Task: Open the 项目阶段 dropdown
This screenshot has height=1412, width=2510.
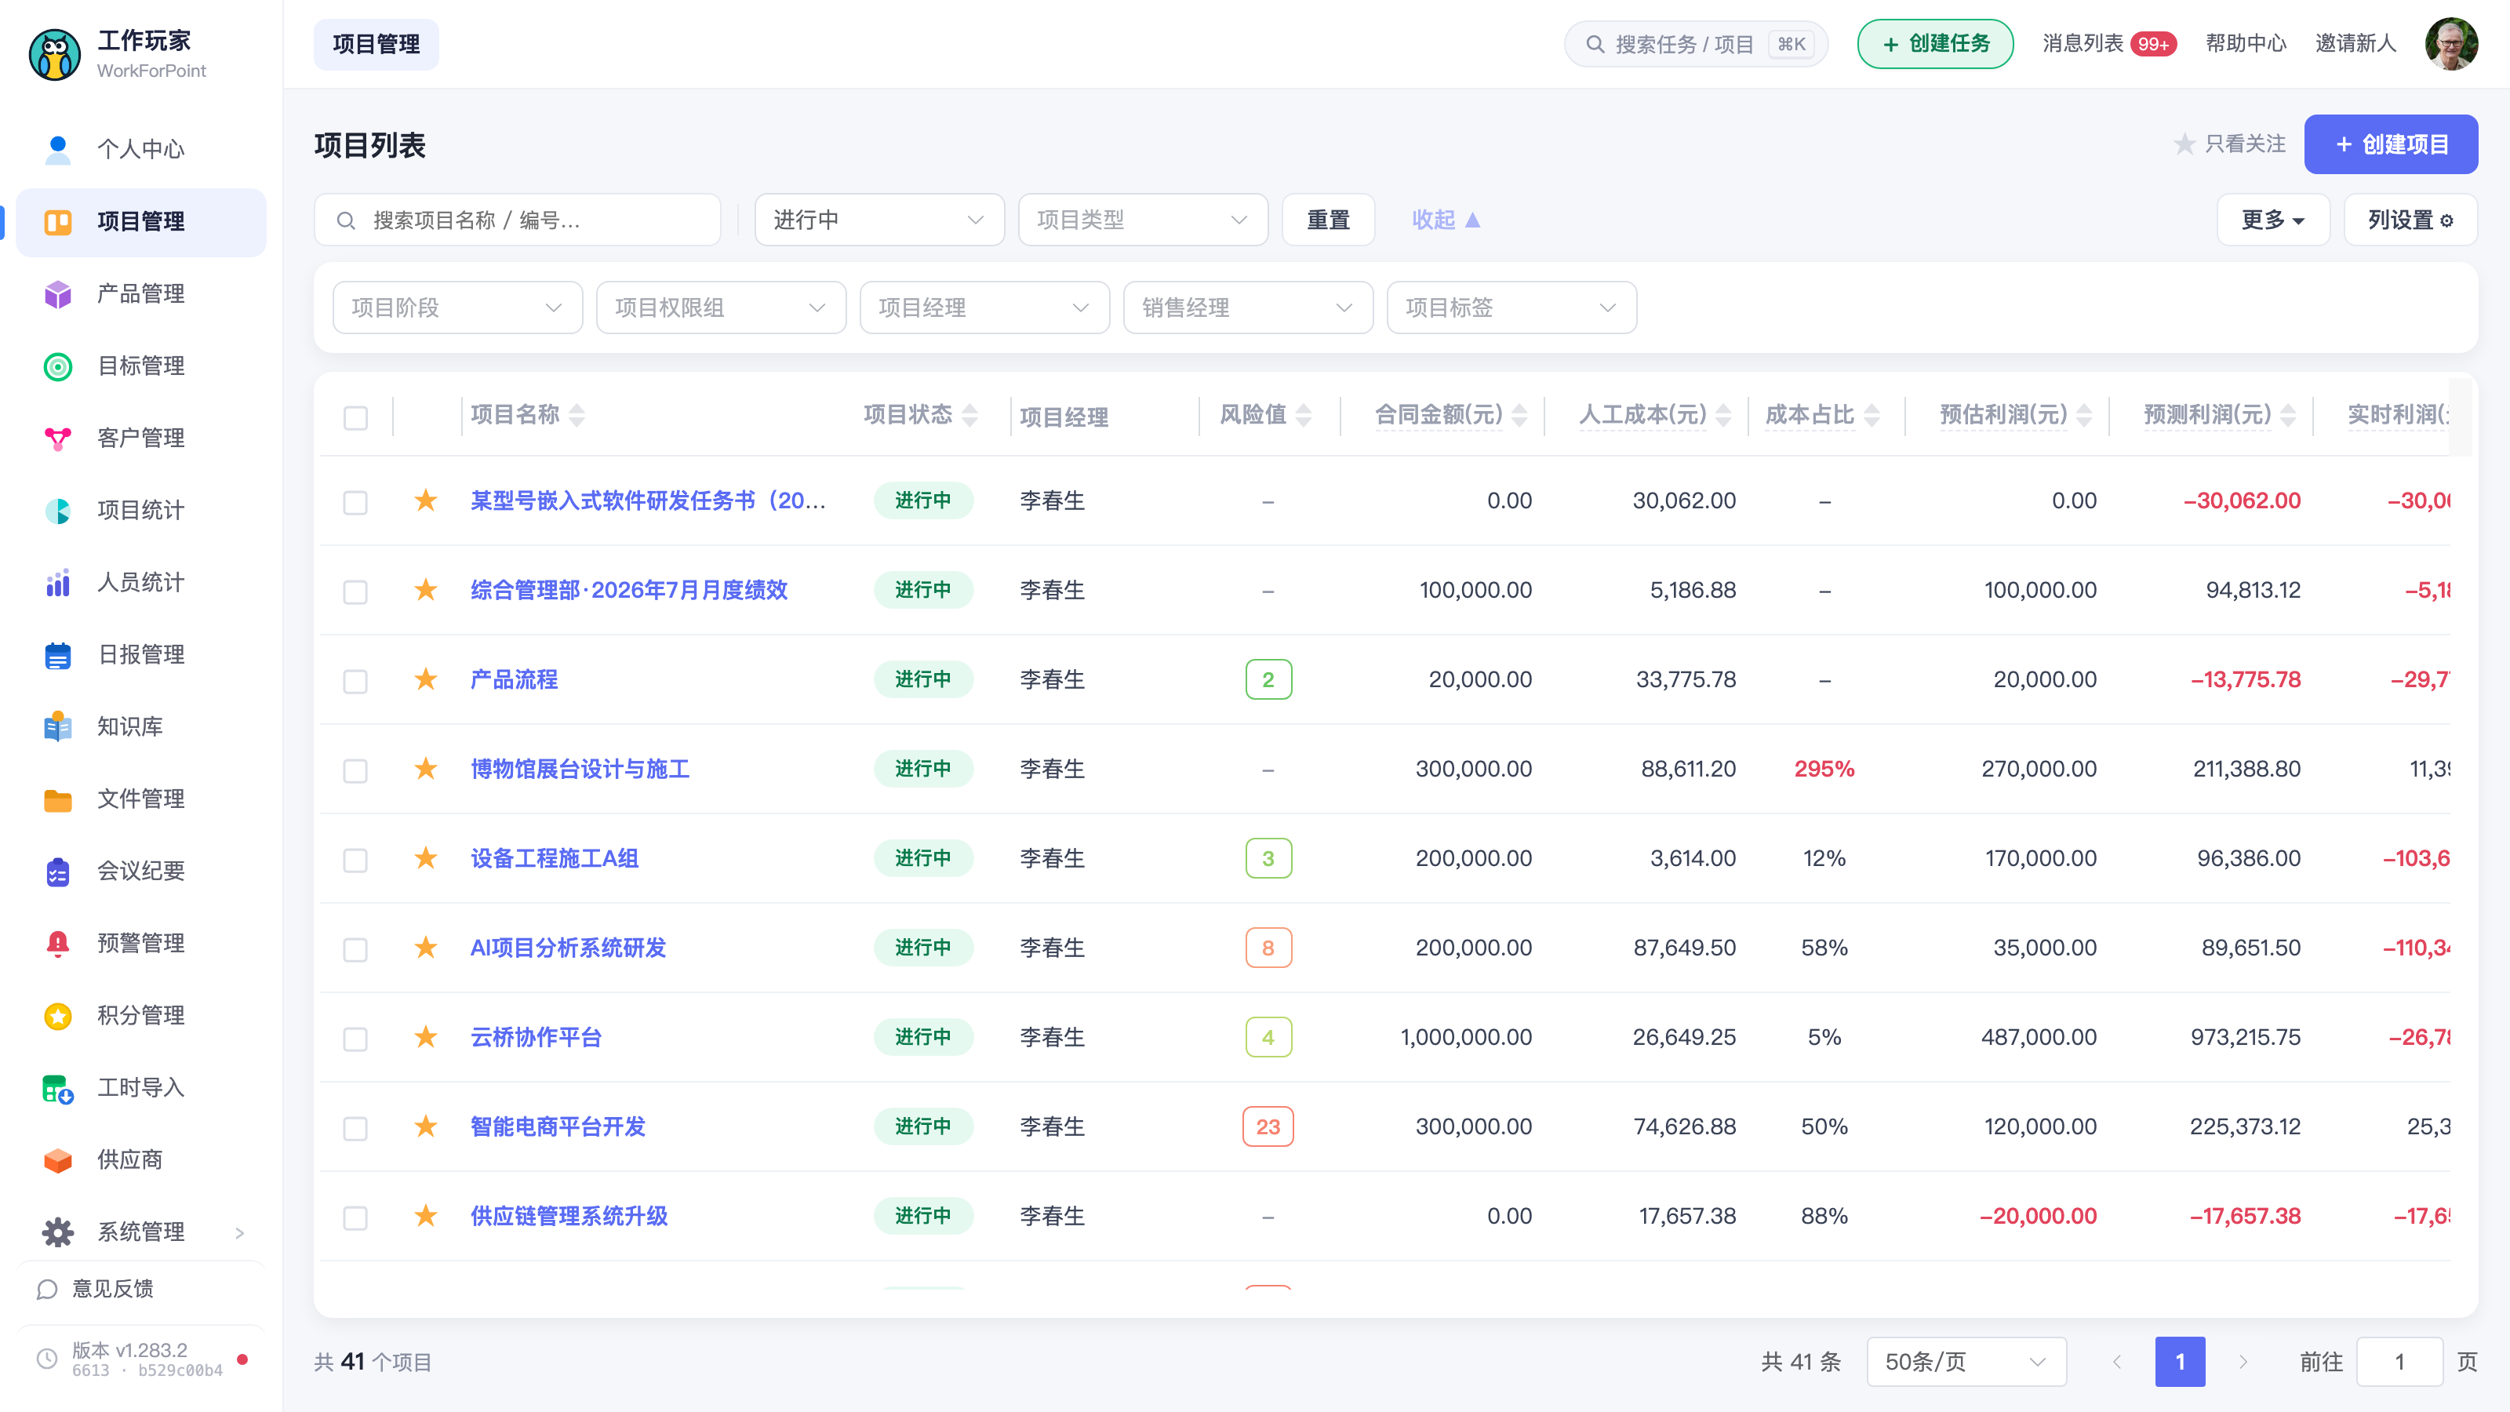Action: [457, 307]
